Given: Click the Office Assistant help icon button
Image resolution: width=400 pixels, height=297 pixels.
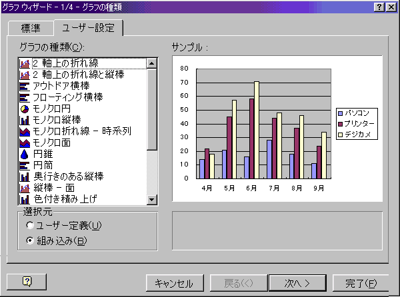Looking at the screenshot, I should click(x=27, y=282).
